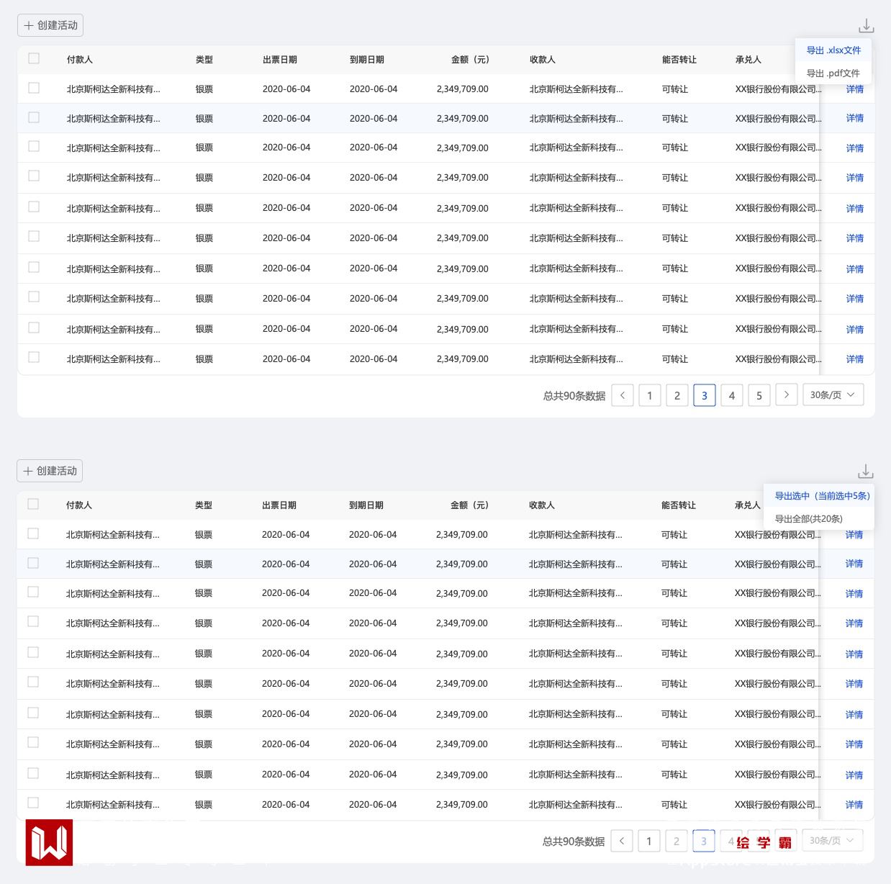Go to page 2 in upper table
This screenshot has width=891, height=884.
pyautogui.click(x=677, y=395)
